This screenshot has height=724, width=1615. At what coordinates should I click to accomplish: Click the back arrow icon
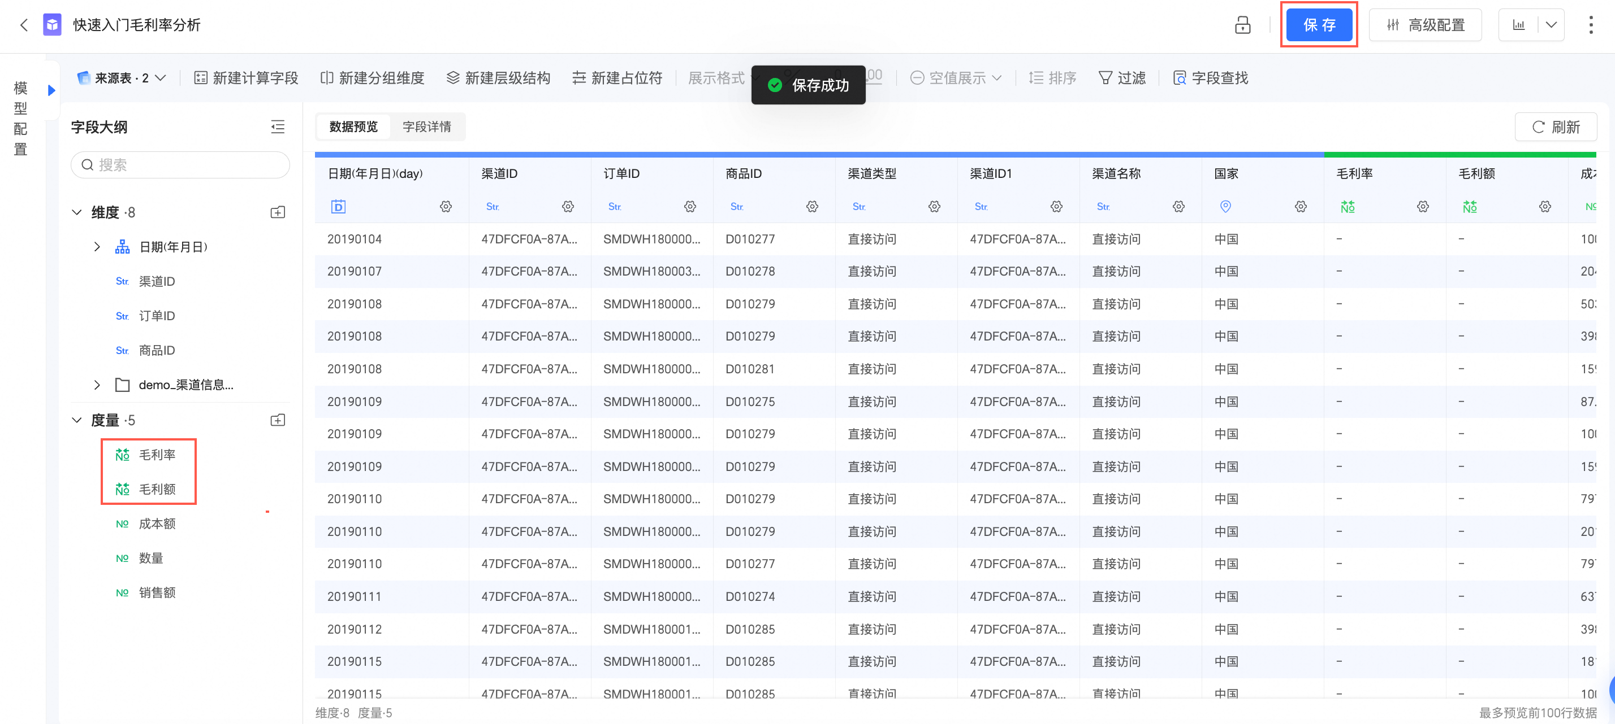click(x=24, y=25)
